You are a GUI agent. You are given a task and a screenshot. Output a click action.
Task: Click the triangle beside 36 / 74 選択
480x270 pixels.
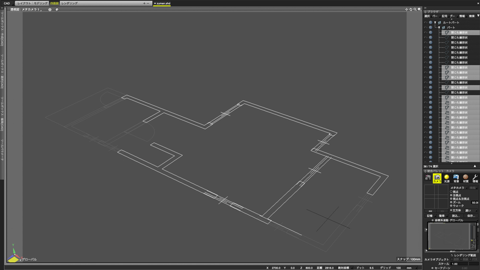(x=475, y=166)
